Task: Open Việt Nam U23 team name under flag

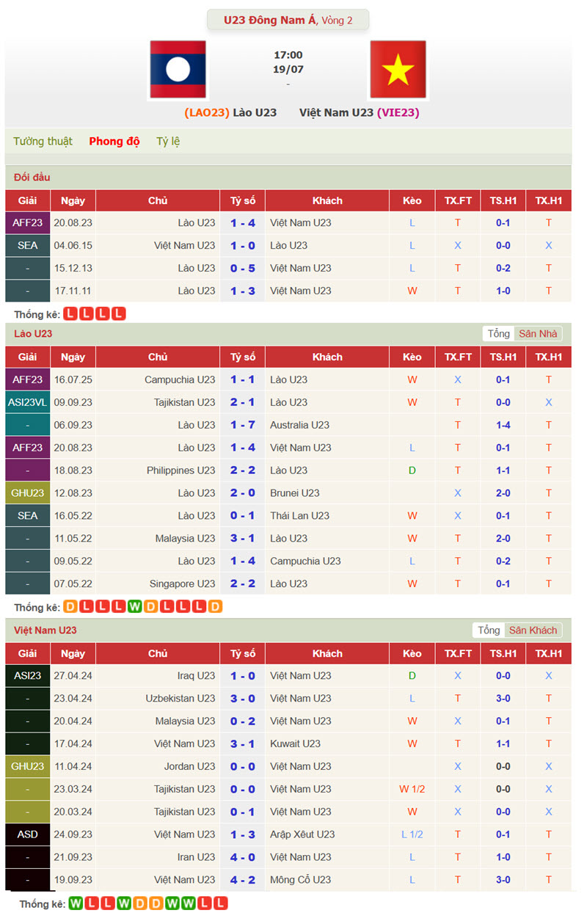Action: (x=336, y=112)
